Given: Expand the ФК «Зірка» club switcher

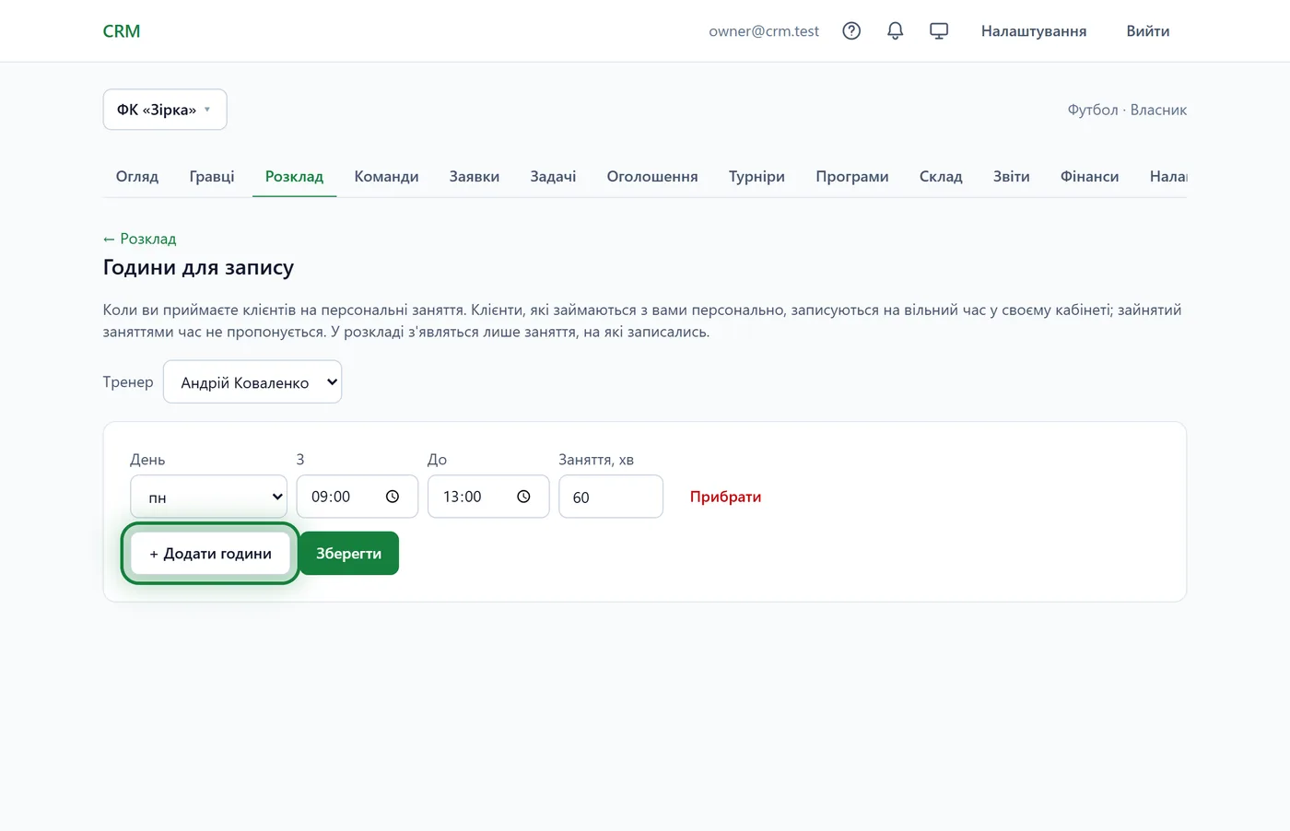Looking at the screenshot, I should click(165, 110).
